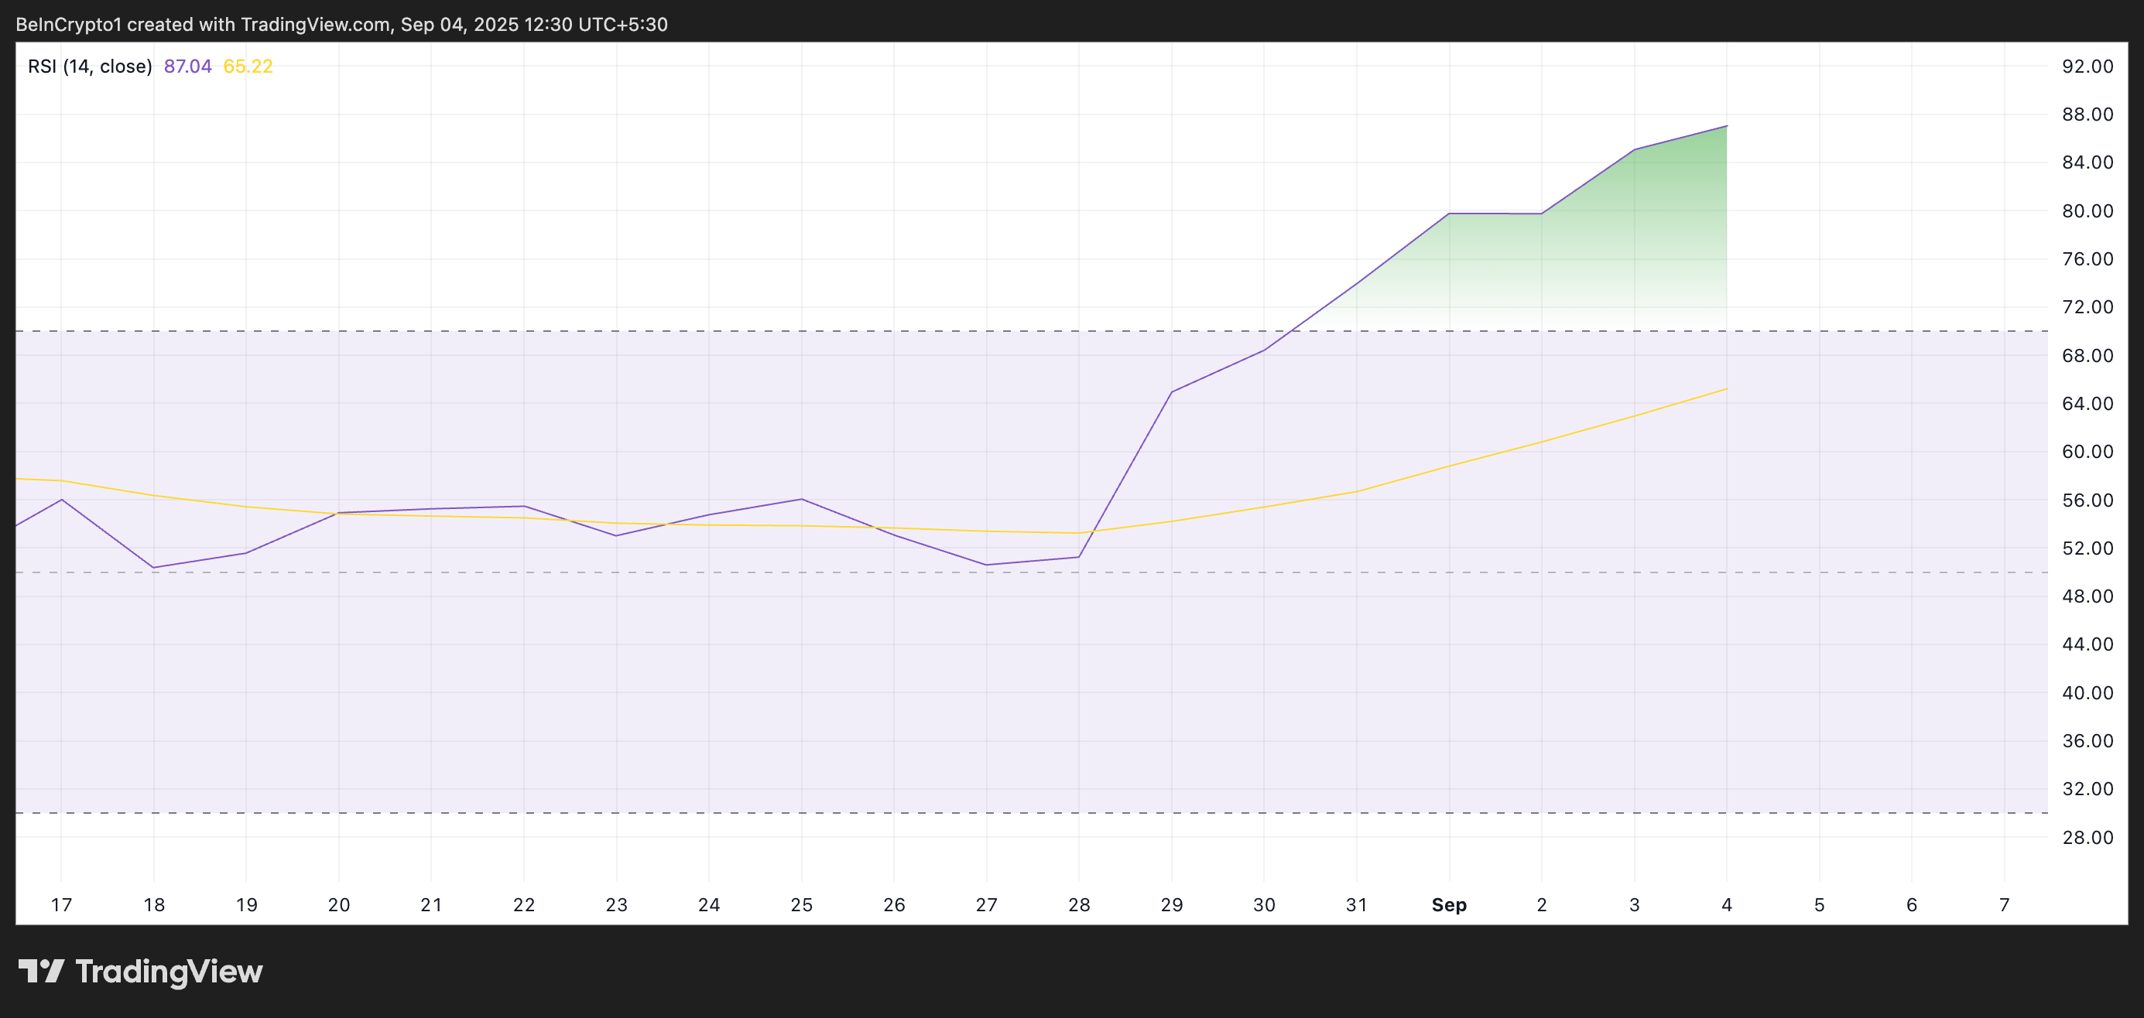The height and width of the screenshot is (1018, 2144).
Task: Click the 92.00 price scale label
Action: point(2087,67)
